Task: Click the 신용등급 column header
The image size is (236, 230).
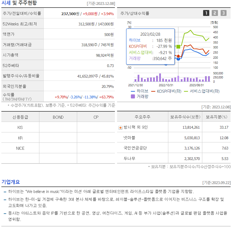Action: (x=20, y=117)
